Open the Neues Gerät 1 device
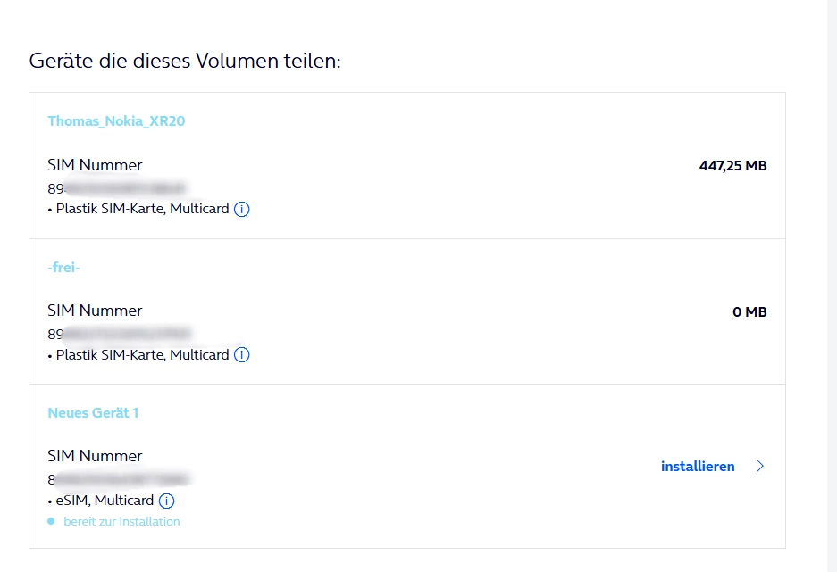 pyautogui.click(x=93, y=412)
